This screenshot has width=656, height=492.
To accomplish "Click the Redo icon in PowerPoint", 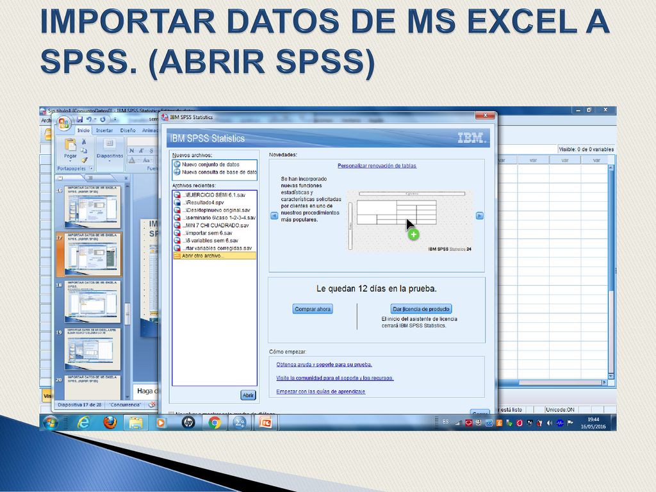I will point(103,120).
